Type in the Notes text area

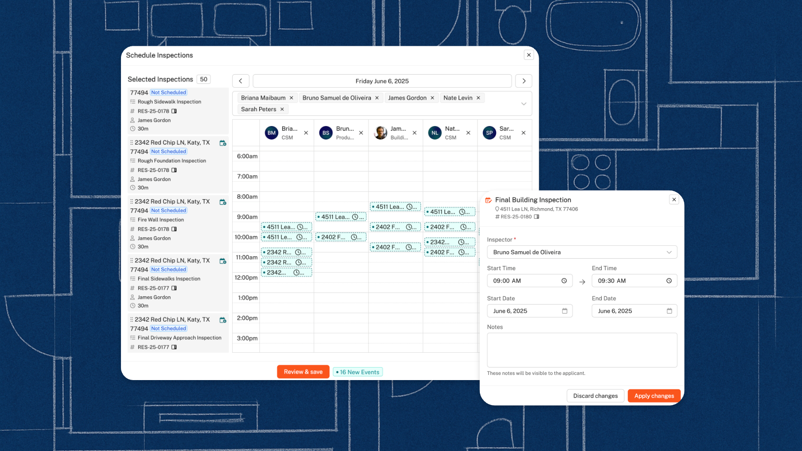582,350
